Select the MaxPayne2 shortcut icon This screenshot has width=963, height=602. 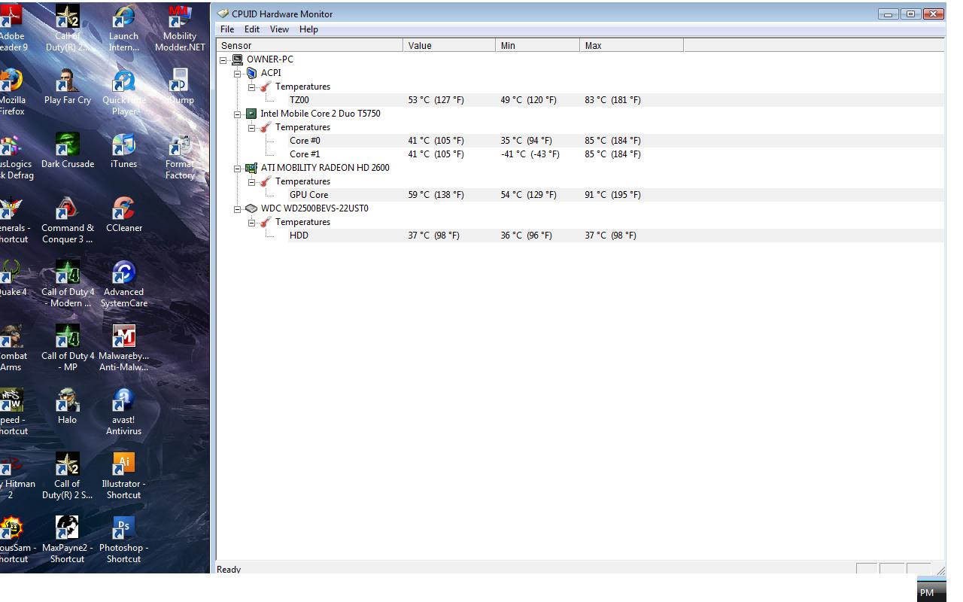tap(68, 540)
